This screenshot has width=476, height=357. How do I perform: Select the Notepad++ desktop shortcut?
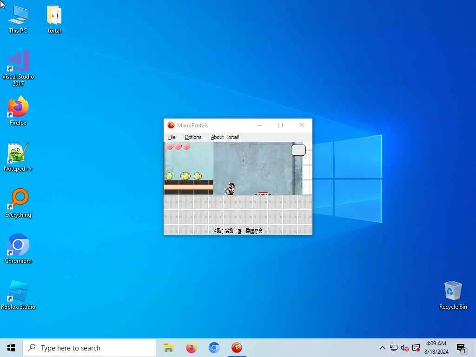[x=18, y=157]
